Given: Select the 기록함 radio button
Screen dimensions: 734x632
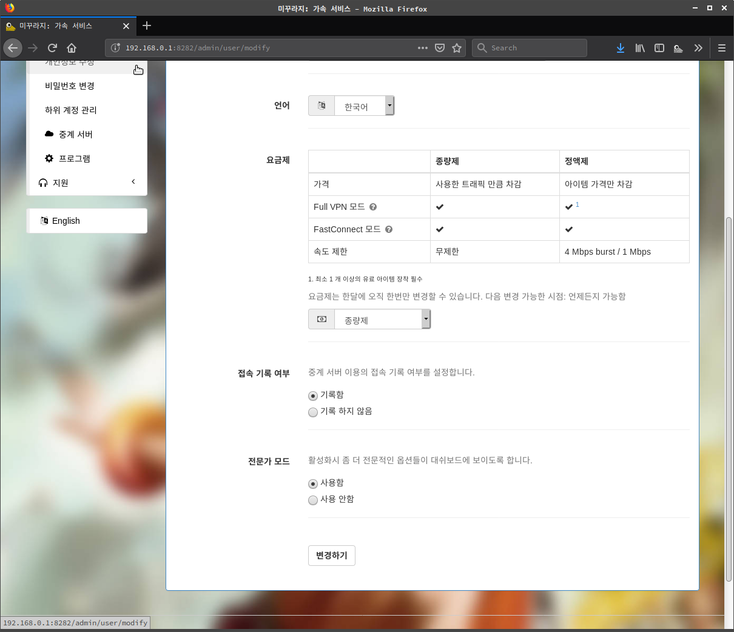Looking at the screenshot, I should point(313,396).
